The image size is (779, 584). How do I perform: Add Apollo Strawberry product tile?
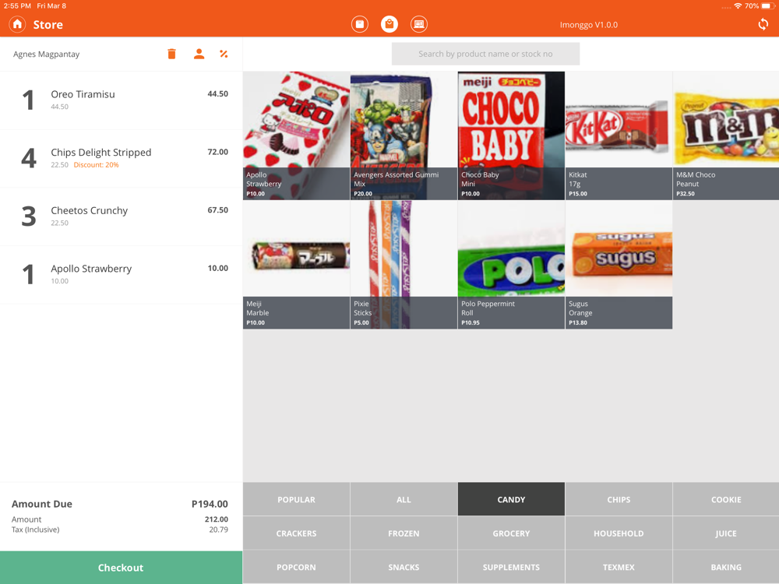(x=296, y=135)
